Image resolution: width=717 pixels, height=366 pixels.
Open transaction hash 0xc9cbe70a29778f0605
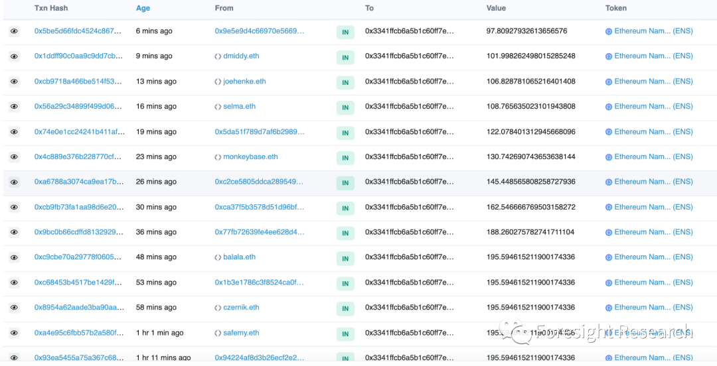[x=78, y=257]
